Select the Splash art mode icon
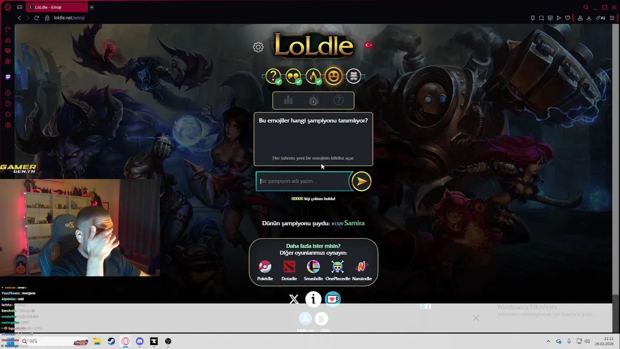The width and height of the screenshot is (620, 349). 354,76
